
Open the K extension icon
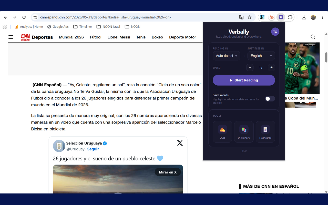coord(262,17)
